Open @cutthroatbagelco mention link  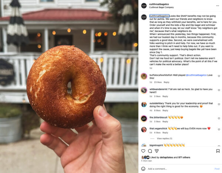tap(196, 75)
